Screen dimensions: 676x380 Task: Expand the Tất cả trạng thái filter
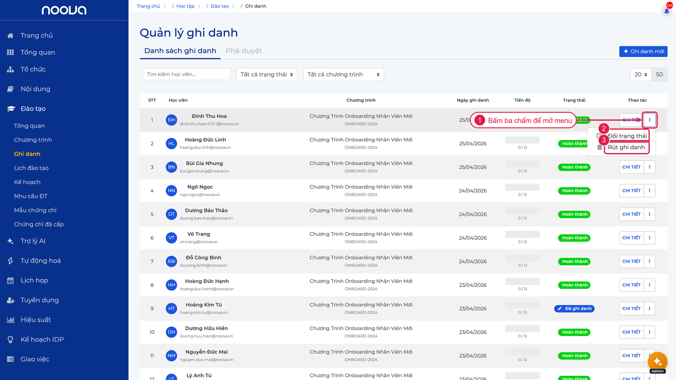coord(267,74)
